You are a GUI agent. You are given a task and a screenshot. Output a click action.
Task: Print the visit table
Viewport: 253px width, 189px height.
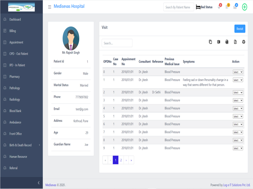244,42
